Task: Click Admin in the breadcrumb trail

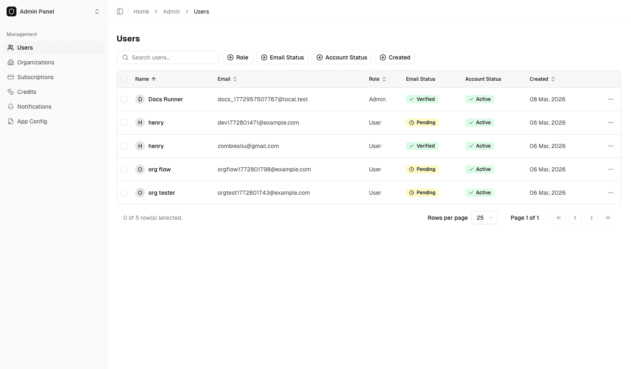Action: click(171, 11)
